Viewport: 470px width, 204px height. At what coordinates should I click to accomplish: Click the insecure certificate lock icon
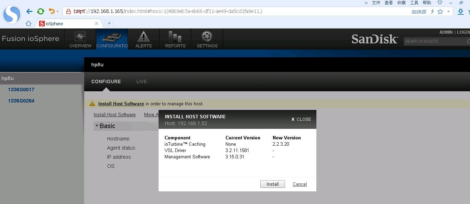[69, 11]
